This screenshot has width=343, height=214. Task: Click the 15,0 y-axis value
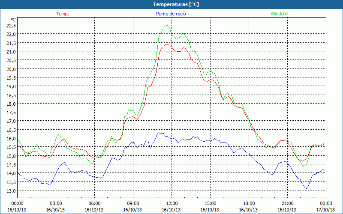tap(12, 156)
